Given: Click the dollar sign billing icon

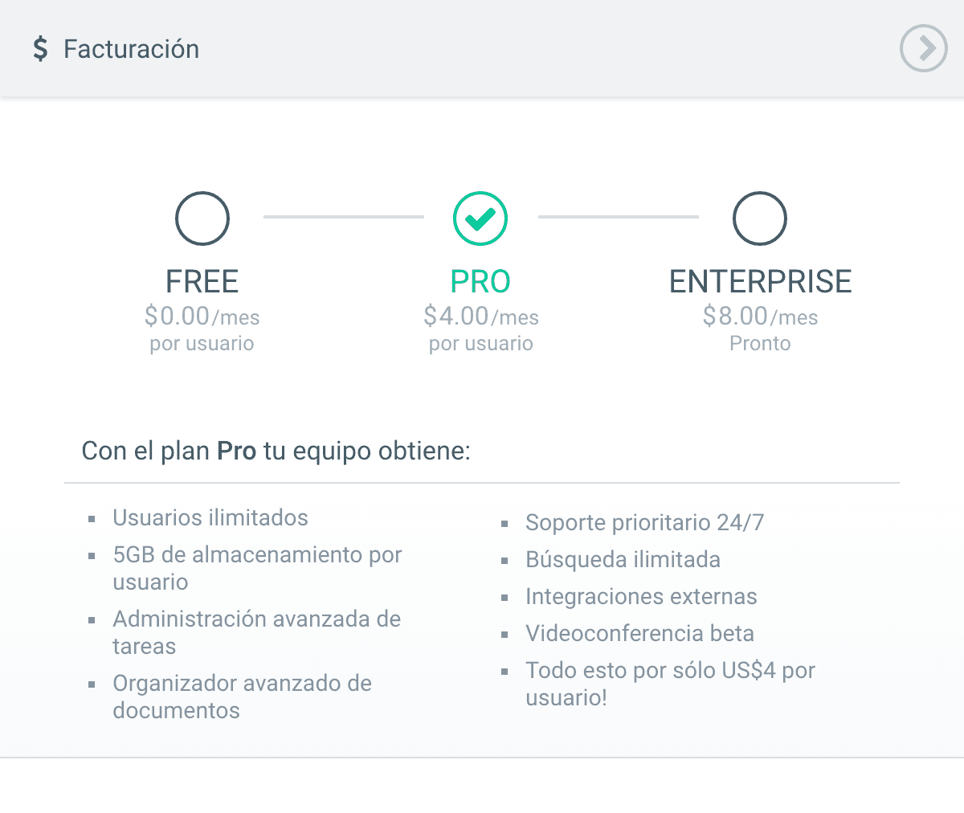Looking at the screenshot, I should point(40,49).
